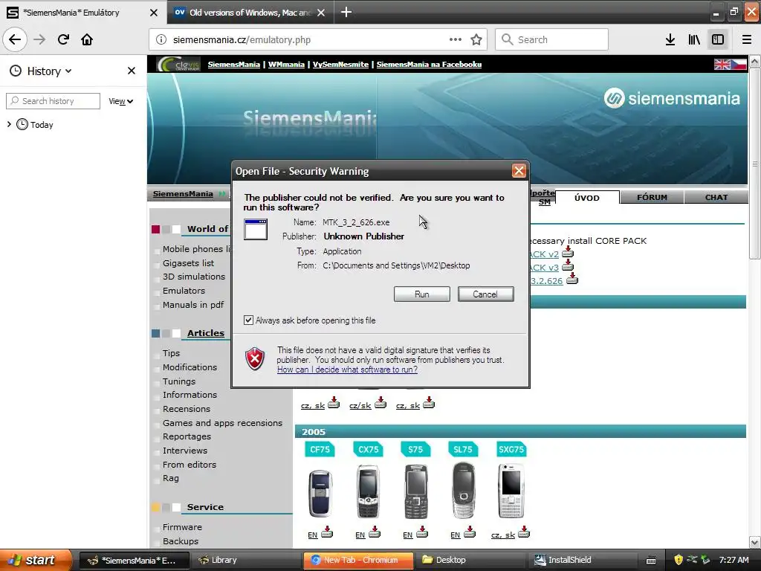The height and width of the screenshot is (571, 761).
Task: Switch to InstallShield taskbar item
Action: point(581,560)
